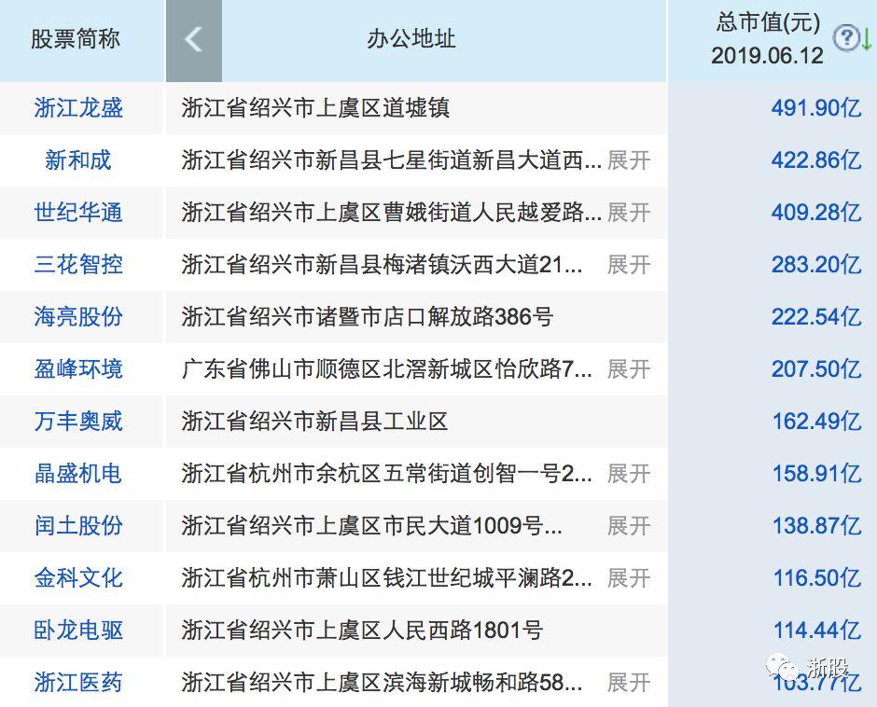Click the 办公地址 column header
The image size is (877, 707).
[x=411, y=39]
